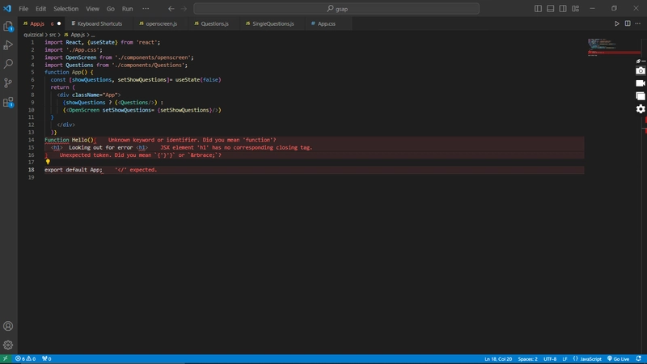The image size is (647, 364).
Task: Start recording with the video camera icon
Action: (641, 83)
